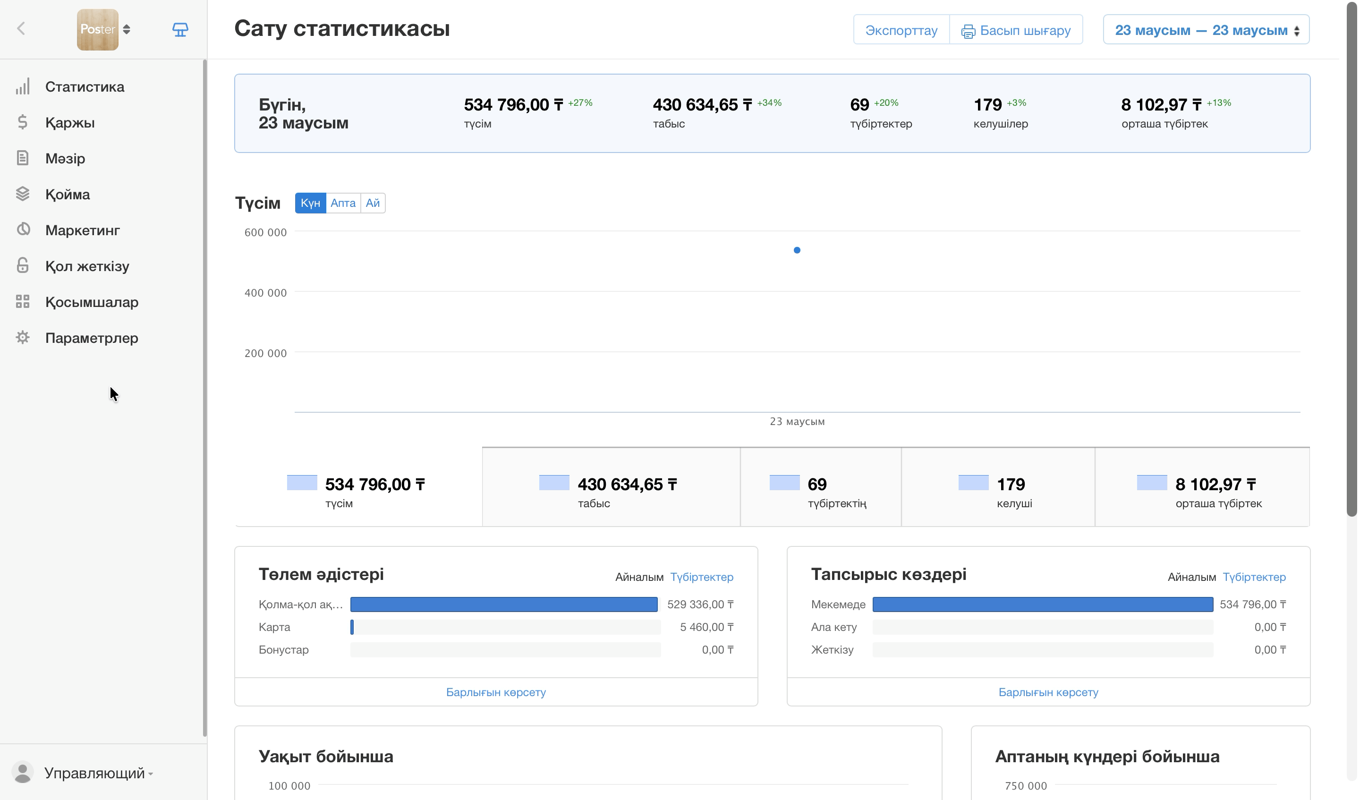The width and height of the screenshot is (1360, 800).
Task: Click the Параметрлер gear icon
Action: [x=23, y=337]
